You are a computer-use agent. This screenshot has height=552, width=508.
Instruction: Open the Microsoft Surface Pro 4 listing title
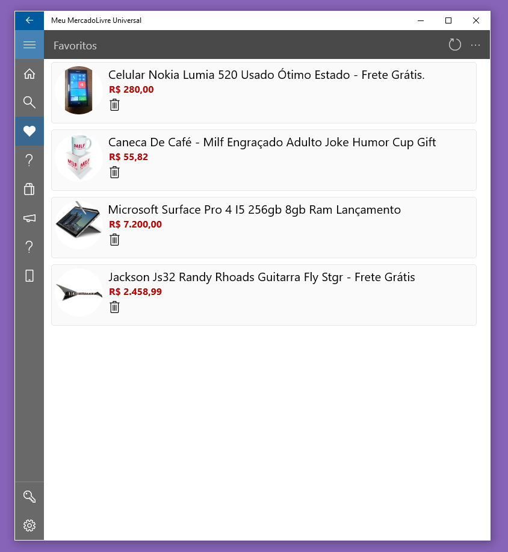point(254,210)
